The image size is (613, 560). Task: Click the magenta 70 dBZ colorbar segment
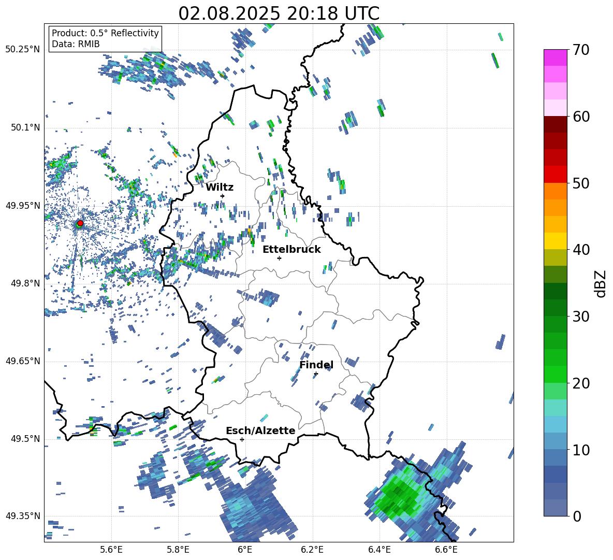(555, 58)
